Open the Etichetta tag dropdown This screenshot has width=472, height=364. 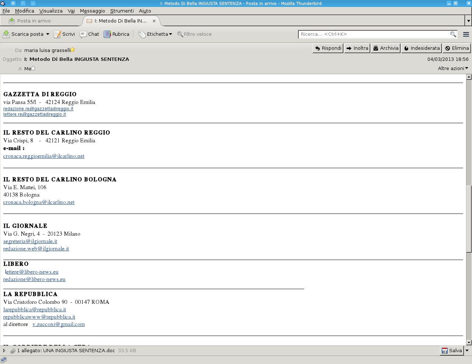pos(156,34)
